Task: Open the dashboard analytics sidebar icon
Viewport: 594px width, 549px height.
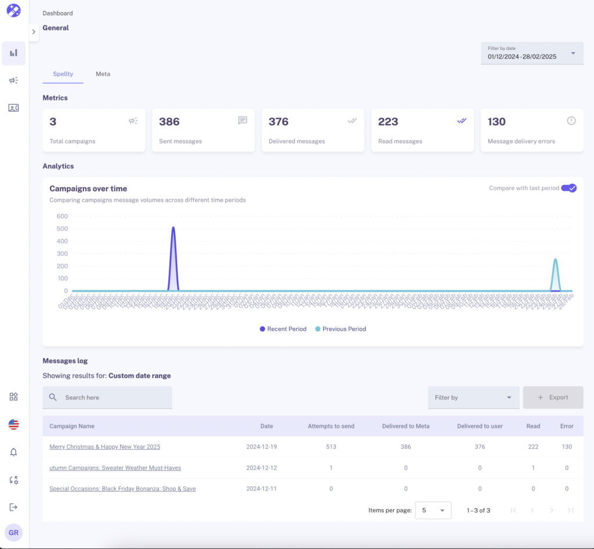Action: tap(13, 53)
